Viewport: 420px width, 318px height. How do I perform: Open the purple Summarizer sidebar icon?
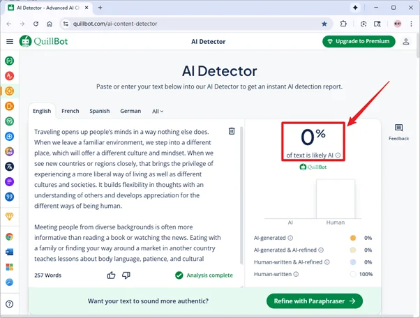(x=9, y=182)
